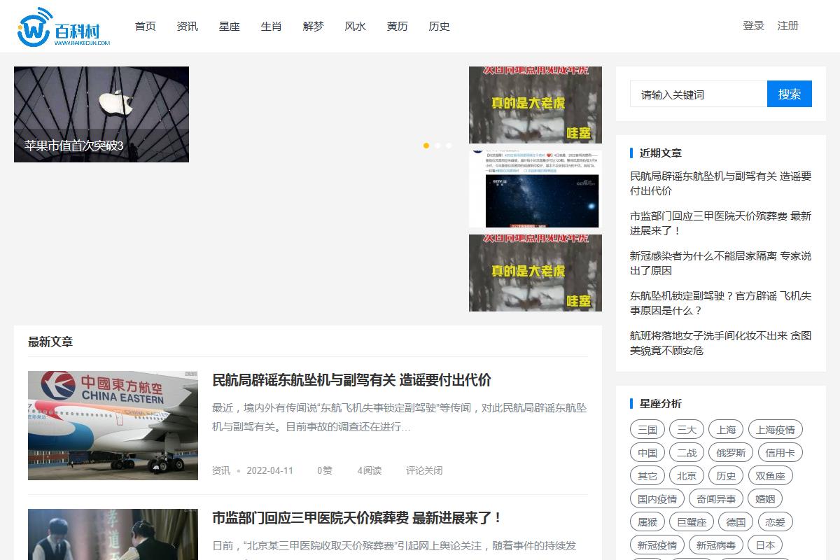Select the 上海疫情 tag
Image resolution: width=840 pixels, height=560 pixels.
pos(776,430)
